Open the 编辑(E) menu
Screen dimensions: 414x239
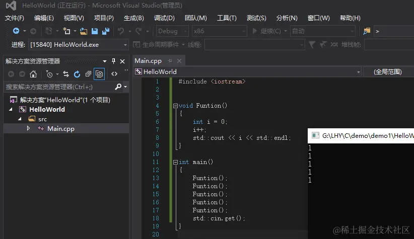coord(44,18)
